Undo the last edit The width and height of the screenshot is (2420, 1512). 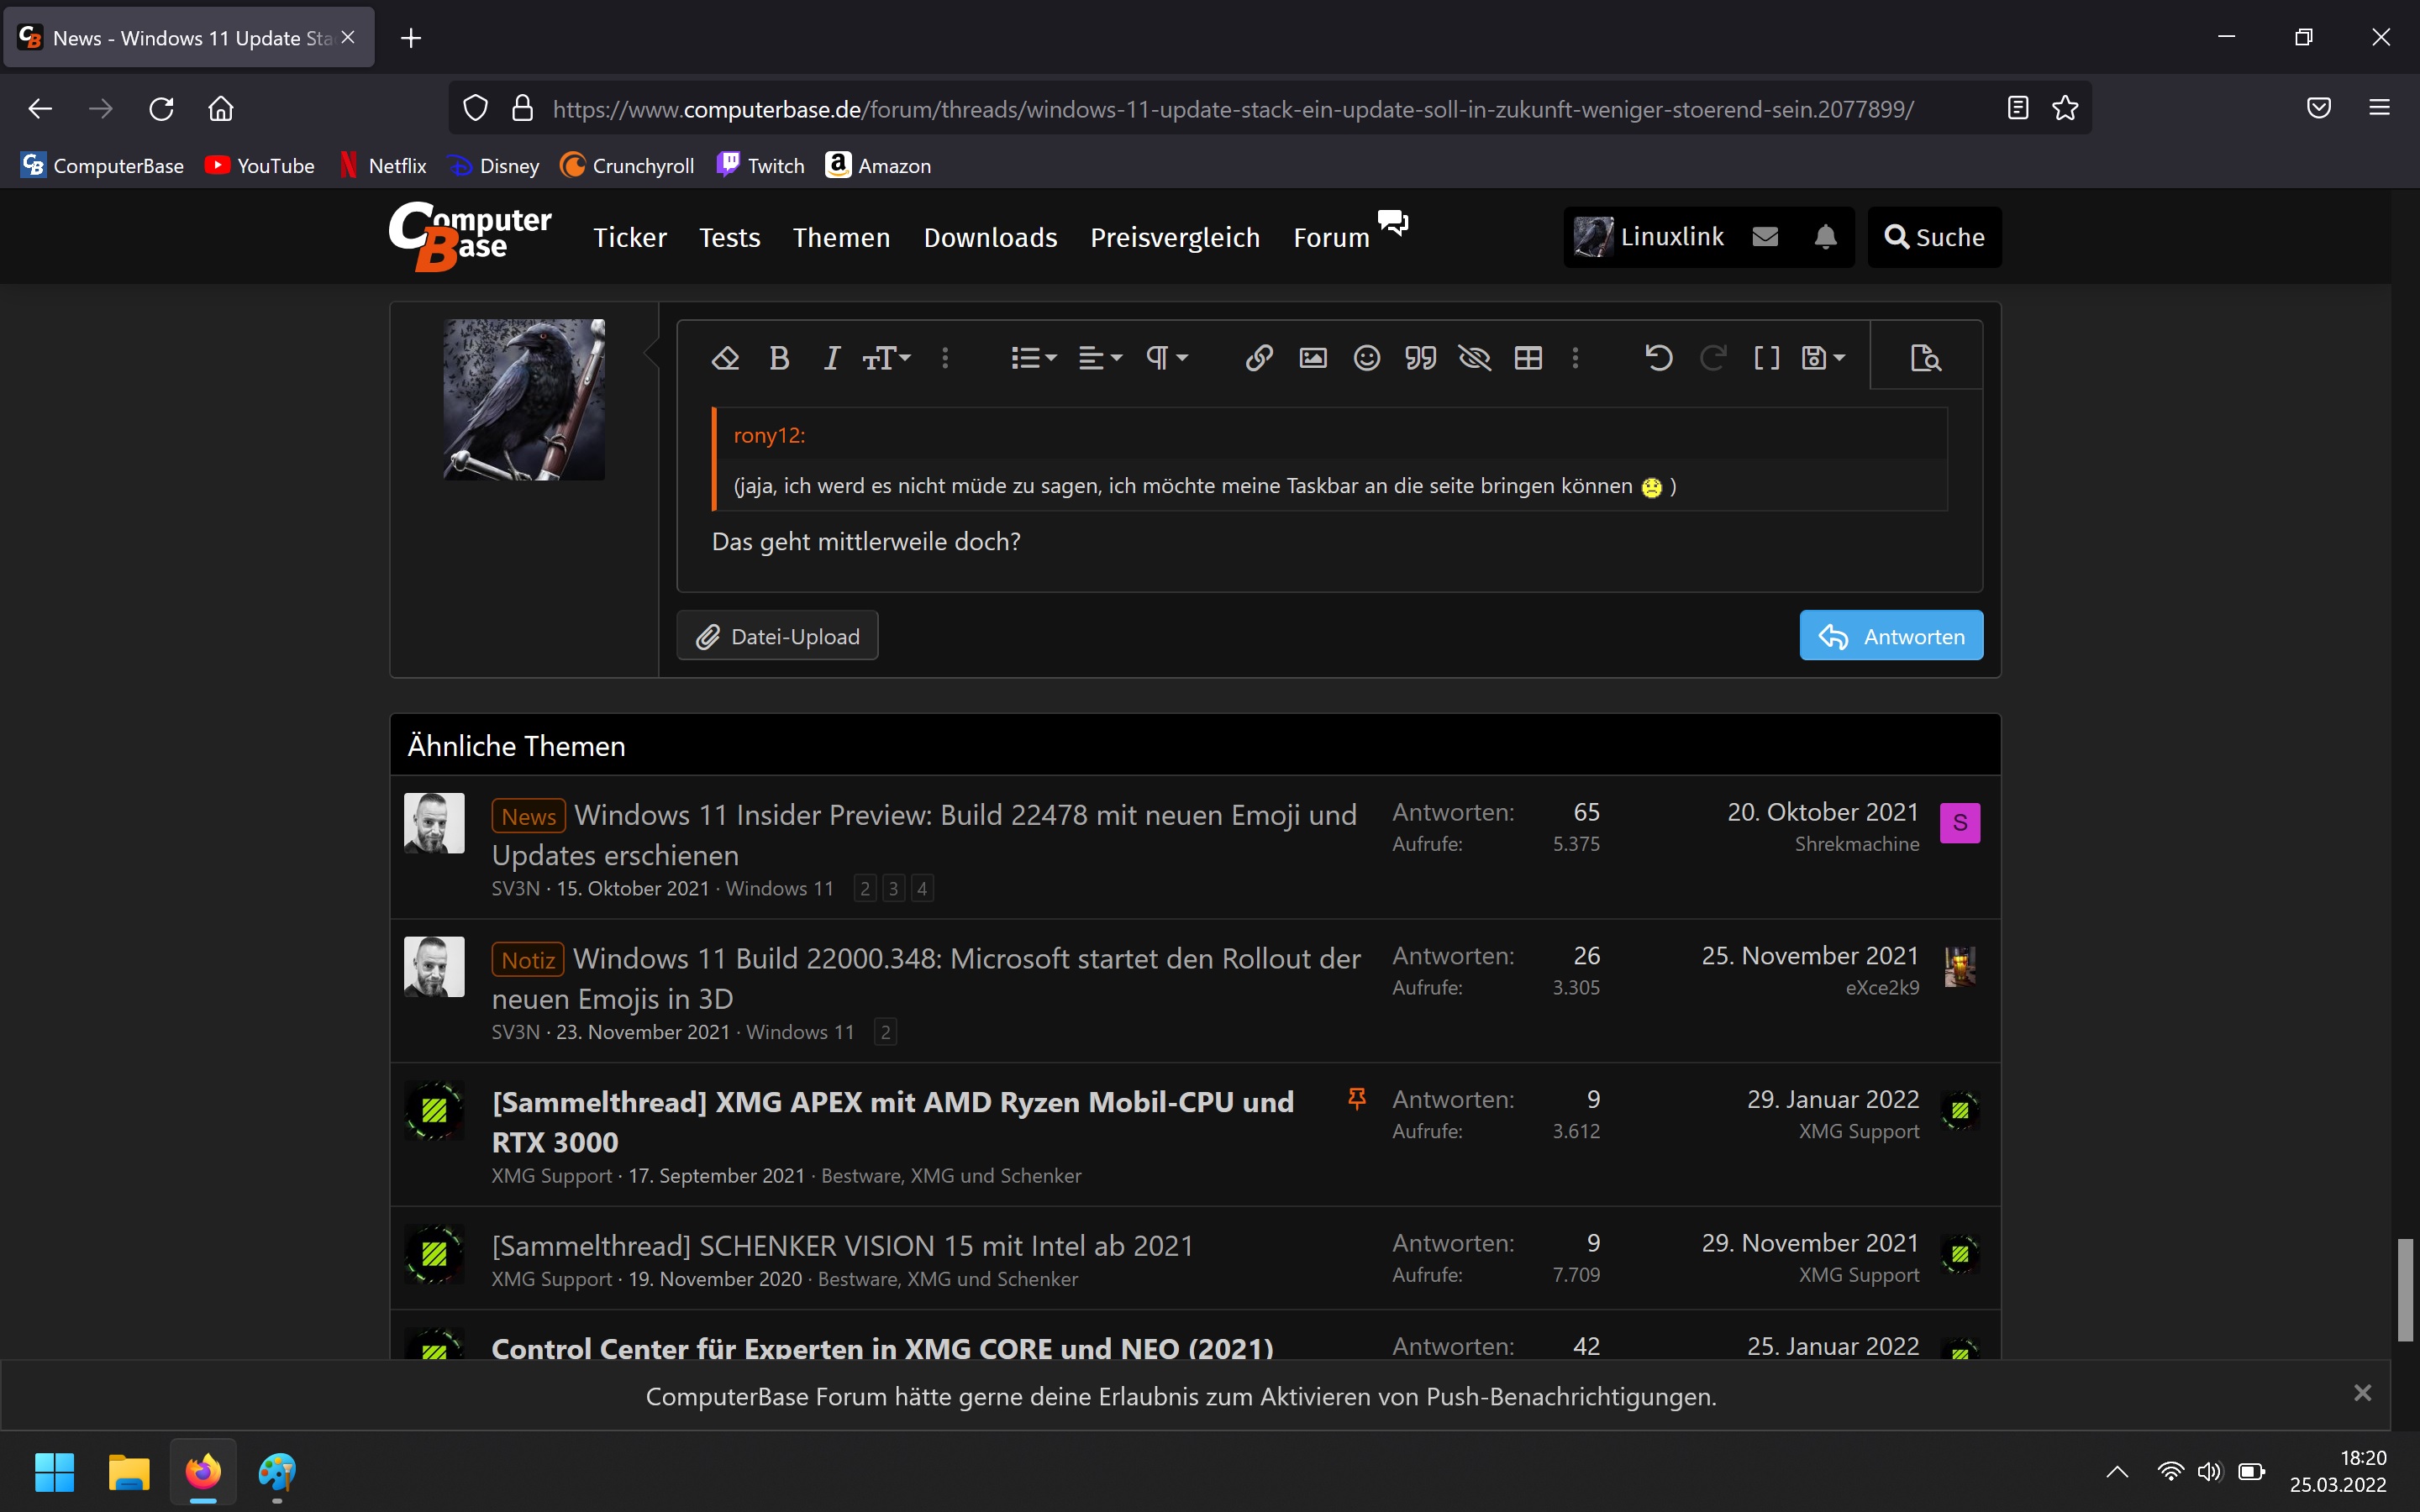(1658, 358)
